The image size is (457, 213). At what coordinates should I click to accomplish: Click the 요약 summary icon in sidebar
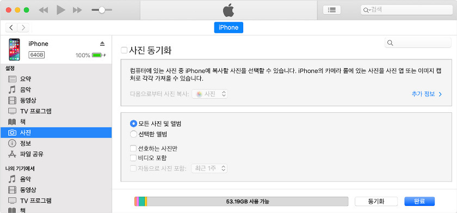12,79
